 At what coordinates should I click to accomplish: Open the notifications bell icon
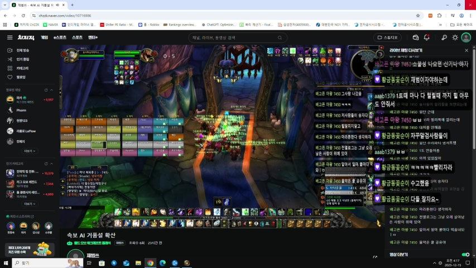[x=426, y=37]
